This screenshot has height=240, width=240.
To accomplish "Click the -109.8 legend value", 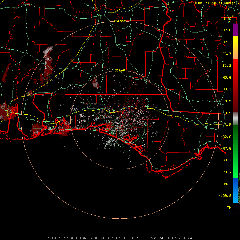I will click(x=225, y=196).
